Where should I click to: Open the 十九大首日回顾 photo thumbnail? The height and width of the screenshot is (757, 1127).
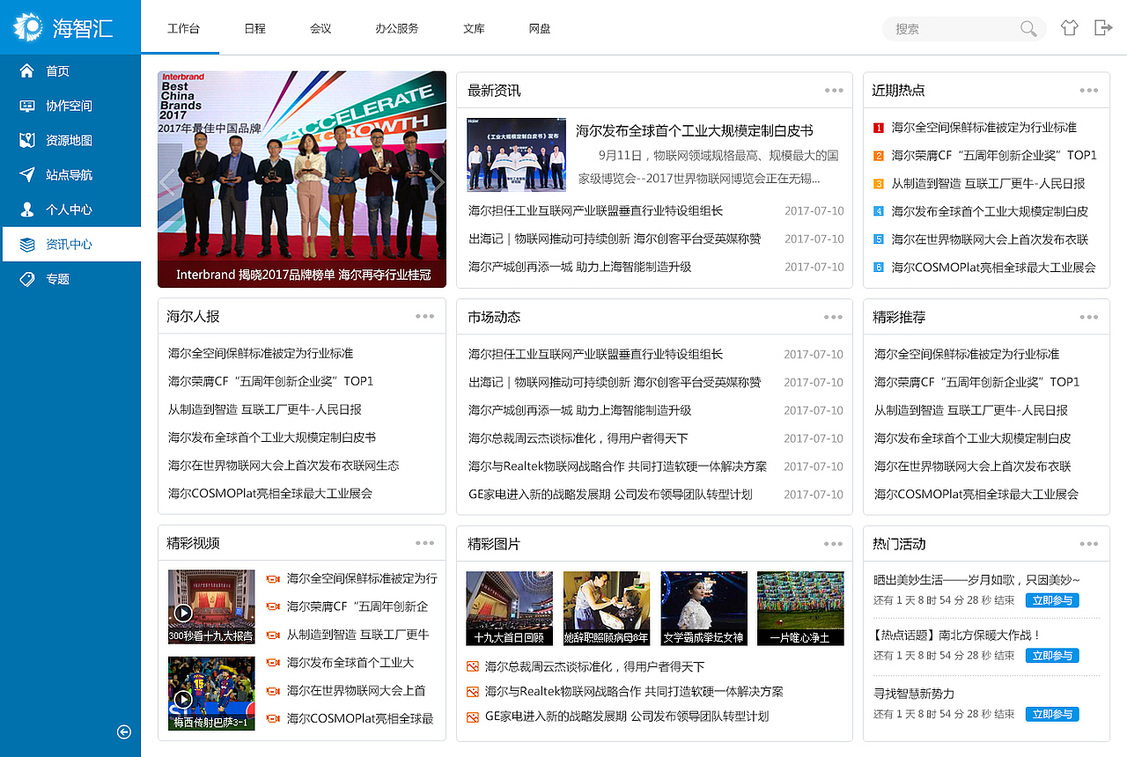click(x=509, y=607)
